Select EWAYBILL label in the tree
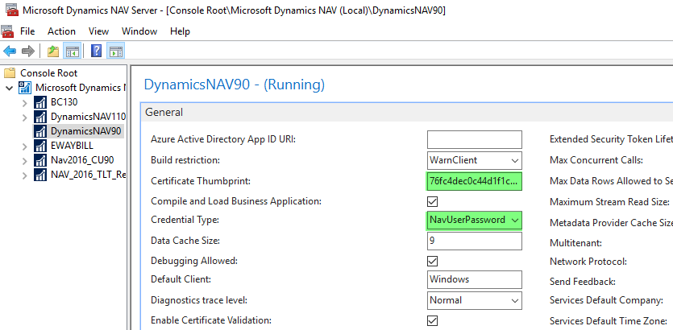 click(72, 146)
